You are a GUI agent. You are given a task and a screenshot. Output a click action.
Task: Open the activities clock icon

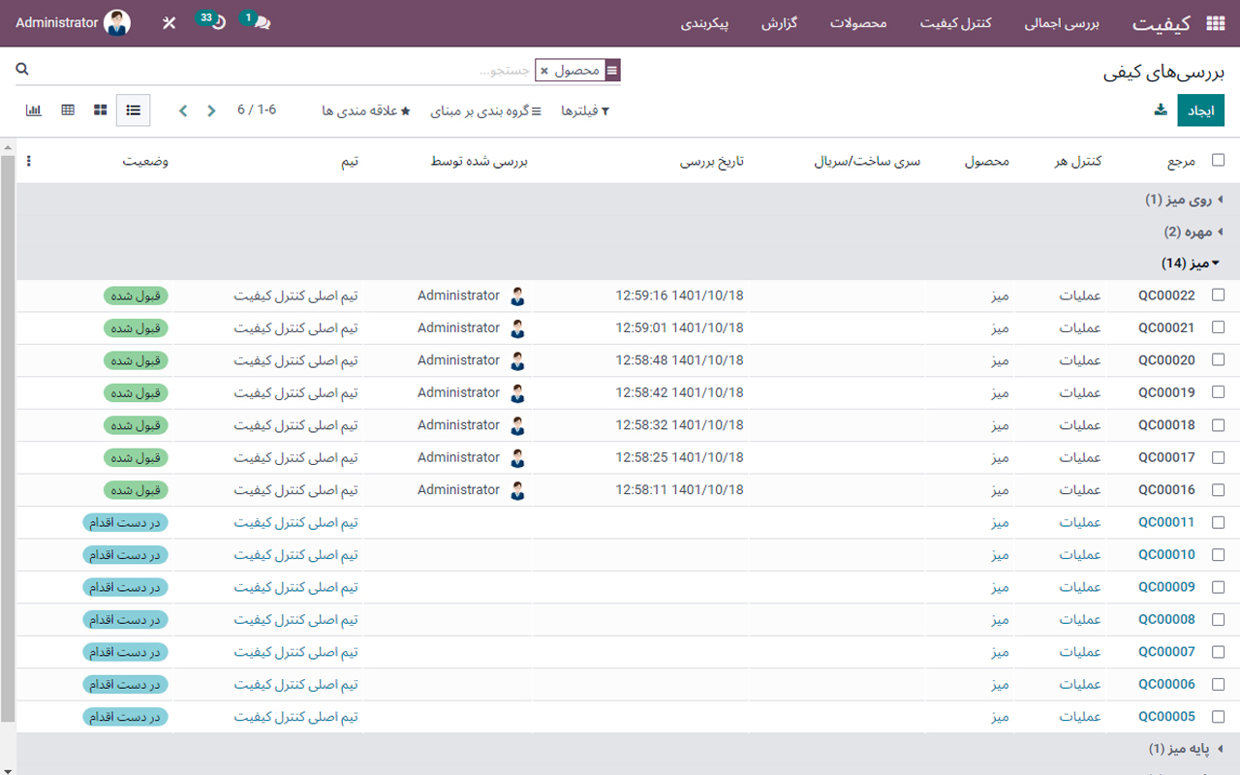[x=218, y=22]
